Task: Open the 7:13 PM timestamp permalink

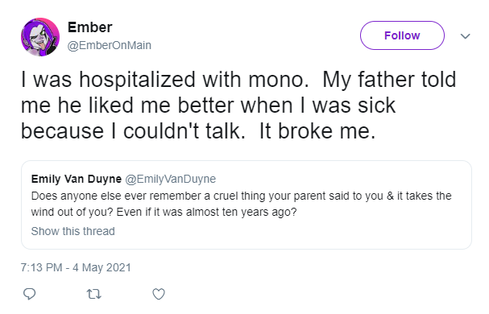Action: pyautogui.click(x=41, y=267)
